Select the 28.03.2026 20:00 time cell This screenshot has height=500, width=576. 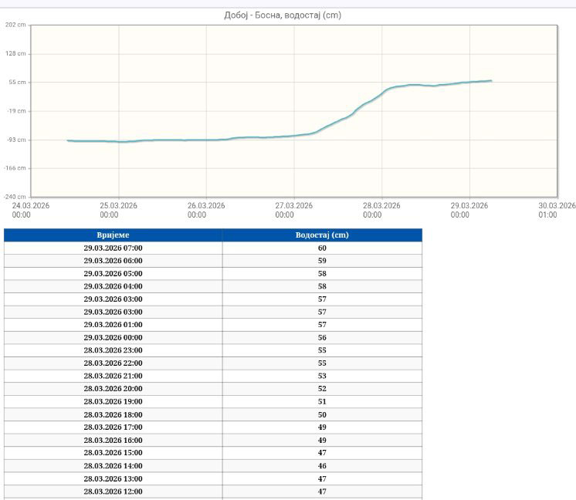click(x=113, y=389)
